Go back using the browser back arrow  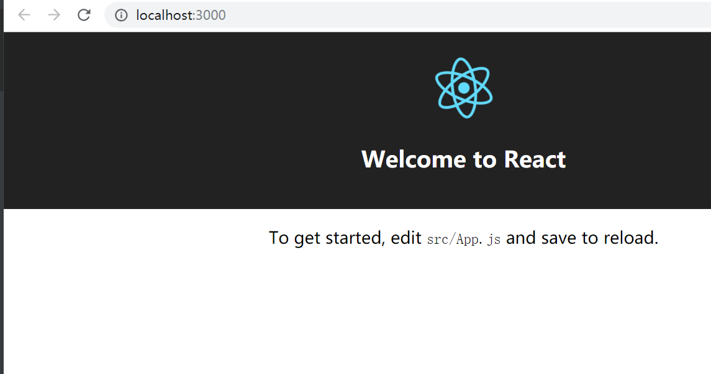24,15
